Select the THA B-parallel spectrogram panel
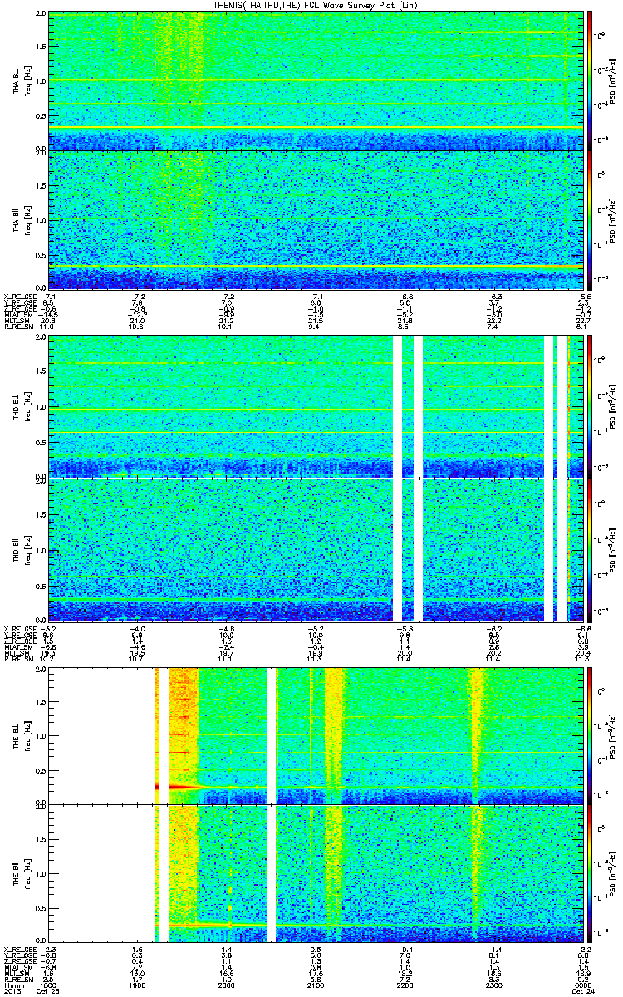 tap(316, 219)
